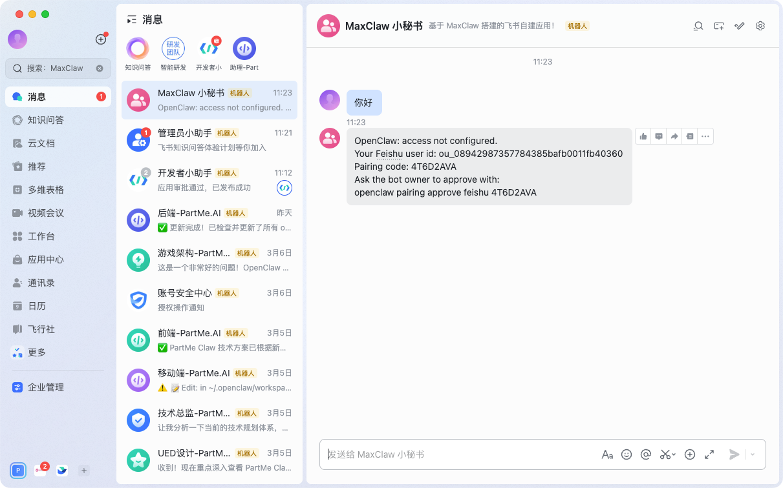783x488 pixels.
Task: Switch to the 云文档 section in the sidebar
Action: 41,143
